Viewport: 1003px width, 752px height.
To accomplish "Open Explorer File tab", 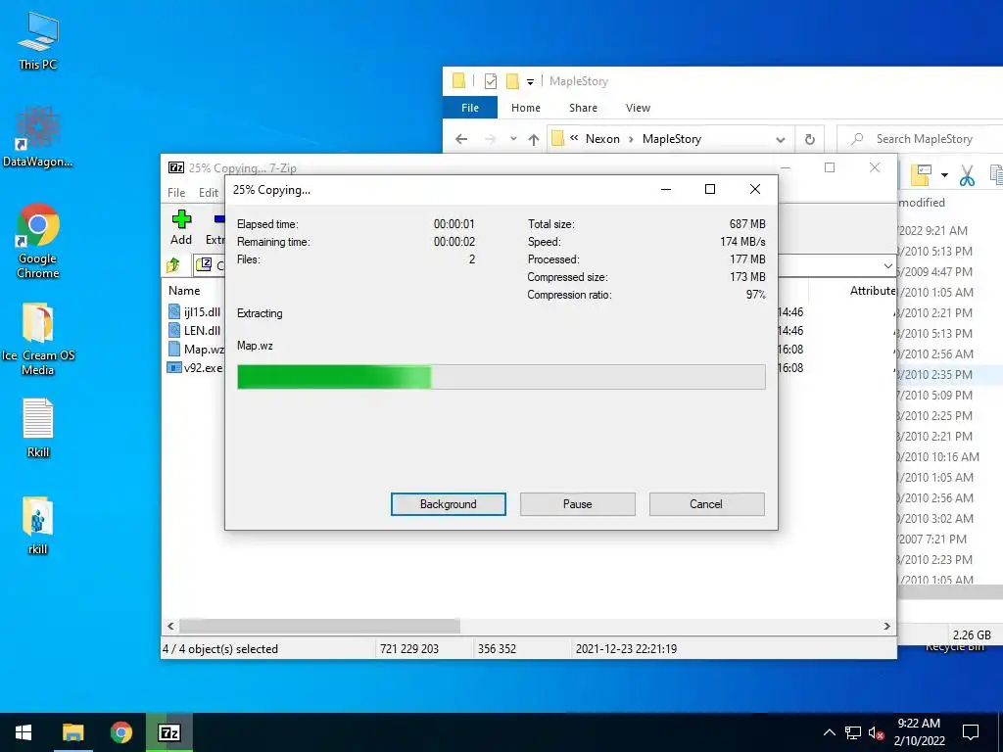I will point(469,108).
